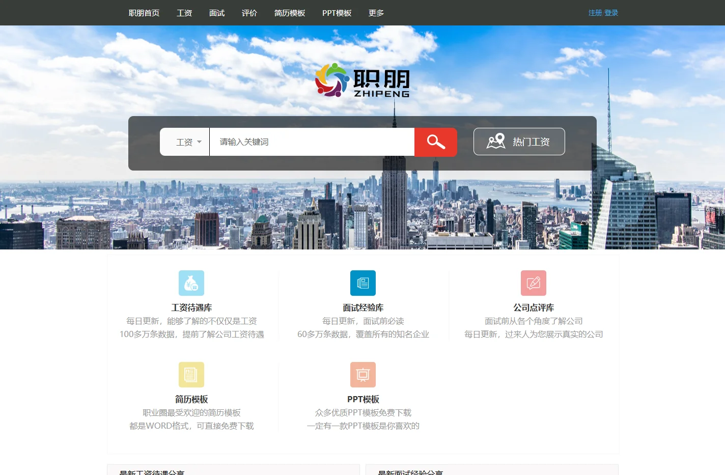Click text 众多优质PPT模板免费下载
725x475 pixels.
pos(363,412)
